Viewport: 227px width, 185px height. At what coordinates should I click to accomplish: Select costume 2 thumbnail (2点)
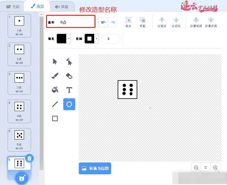19,54
